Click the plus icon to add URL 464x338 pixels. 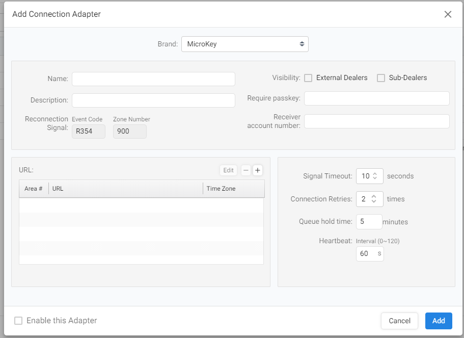point(257,170)
